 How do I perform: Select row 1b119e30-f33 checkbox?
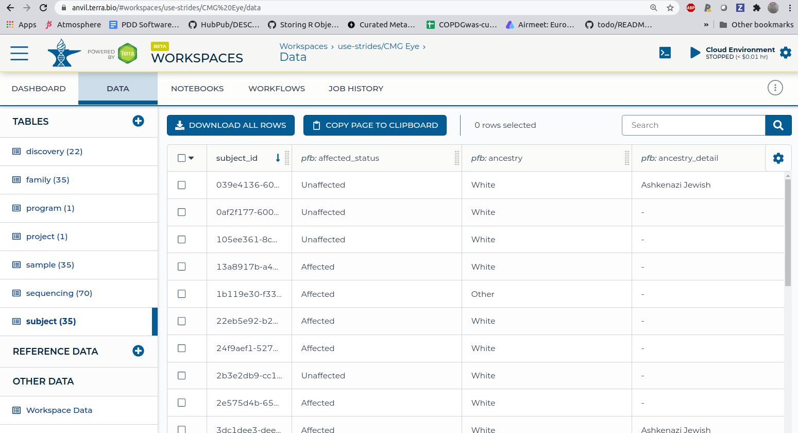point(181,294)
